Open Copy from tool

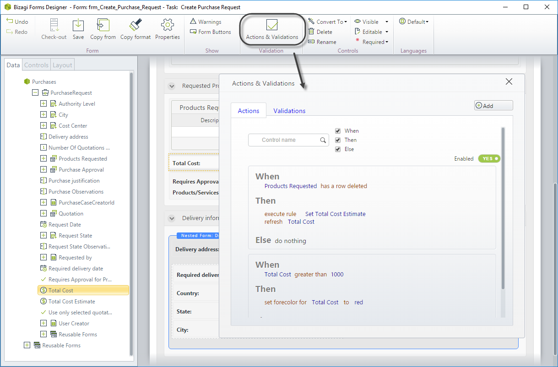tap(103, 29)
